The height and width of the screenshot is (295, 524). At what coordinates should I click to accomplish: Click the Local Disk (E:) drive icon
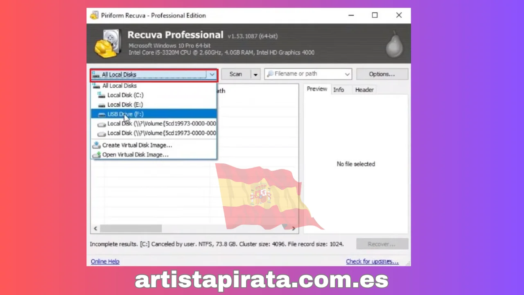pyautogui.click(x=102, y=105)
